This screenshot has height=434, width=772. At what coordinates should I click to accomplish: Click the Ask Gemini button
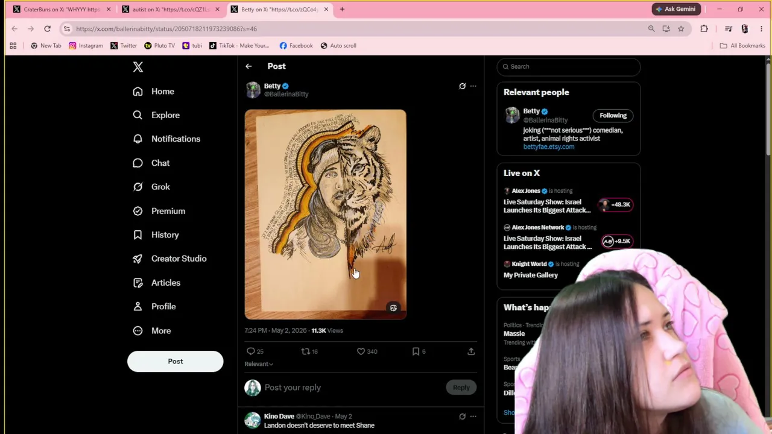click(x=675, y=9)
